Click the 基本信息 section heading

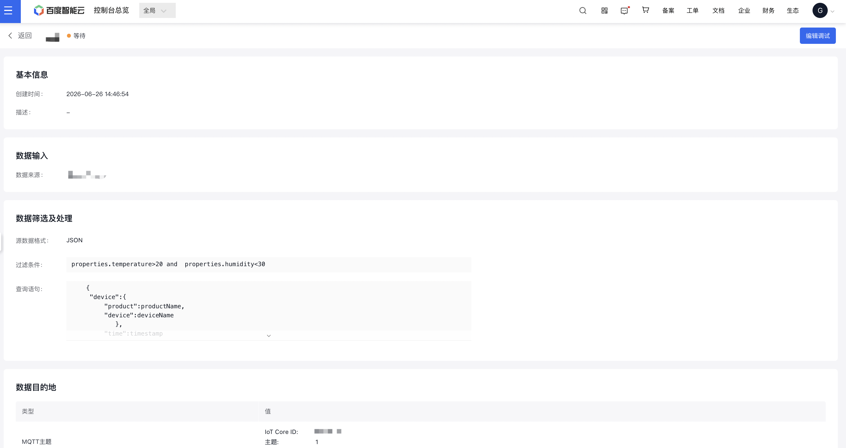(x=32, y=75)
